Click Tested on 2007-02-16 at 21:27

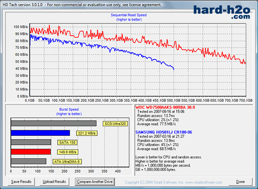pos(161,137)
